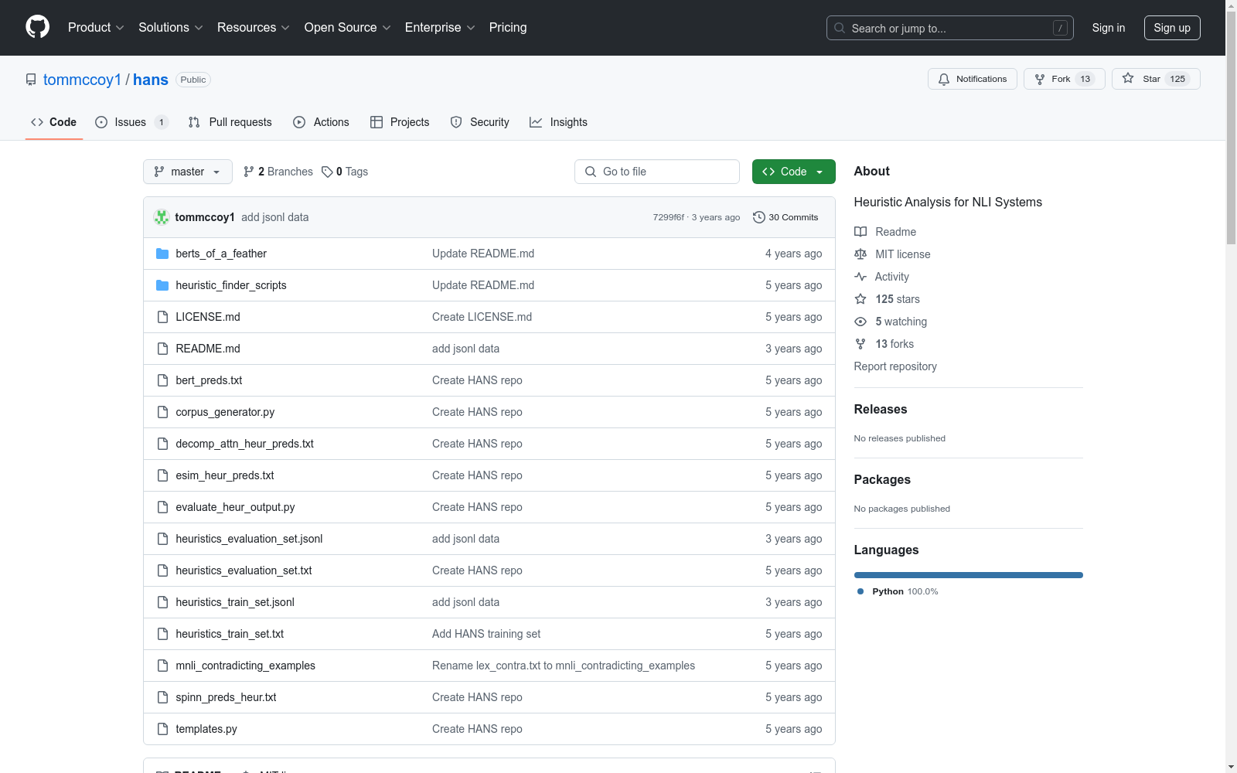Open decomp_attn_heur_preds.txt file

coord(244,444)
